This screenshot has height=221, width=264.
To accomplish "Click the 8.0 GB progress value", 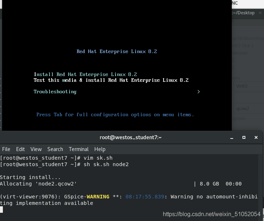I will pos(209,184).
